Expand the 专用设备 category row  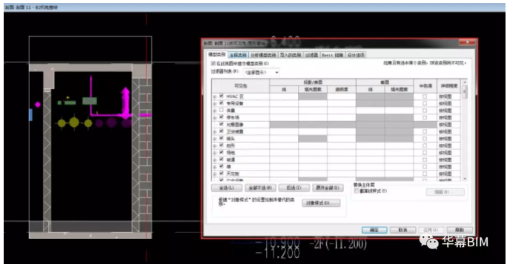click(x=215, y=104)
